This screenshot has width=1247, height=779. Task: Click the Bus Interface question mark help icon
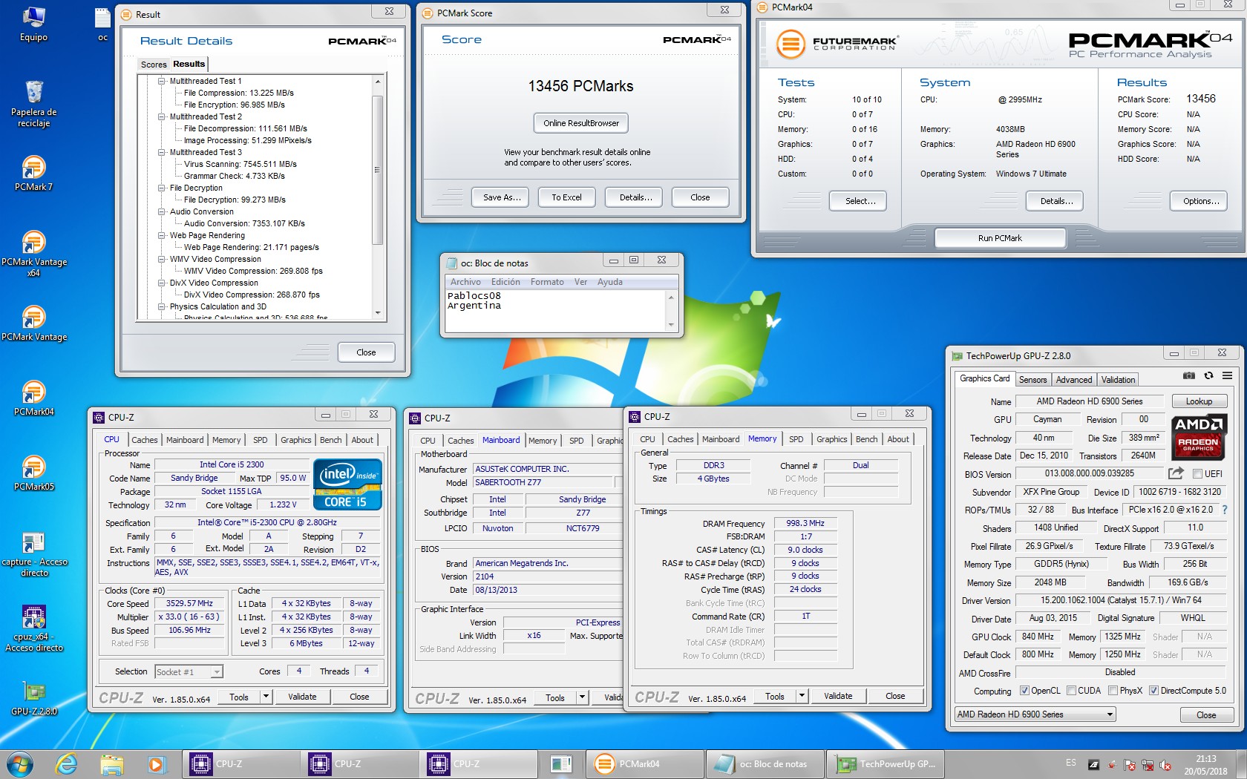pos(1225,510)
